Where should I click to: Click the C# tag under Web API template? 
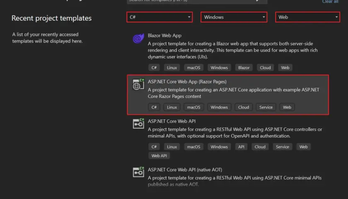point(154,147)
